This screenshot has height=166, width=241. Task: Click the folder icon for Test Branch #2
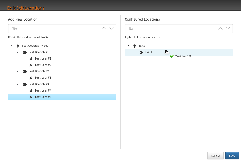(25, 71)
